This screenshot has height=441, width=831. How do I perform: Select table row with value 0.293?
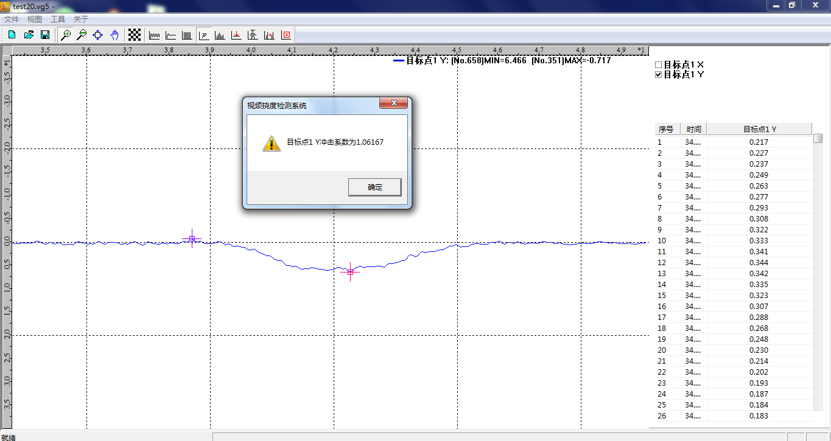(734, 208)
